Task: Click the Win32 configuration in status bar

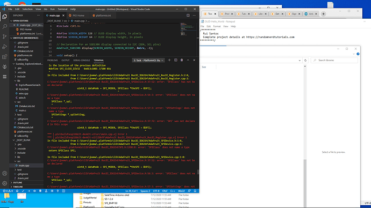Action: tap(182, 191)
